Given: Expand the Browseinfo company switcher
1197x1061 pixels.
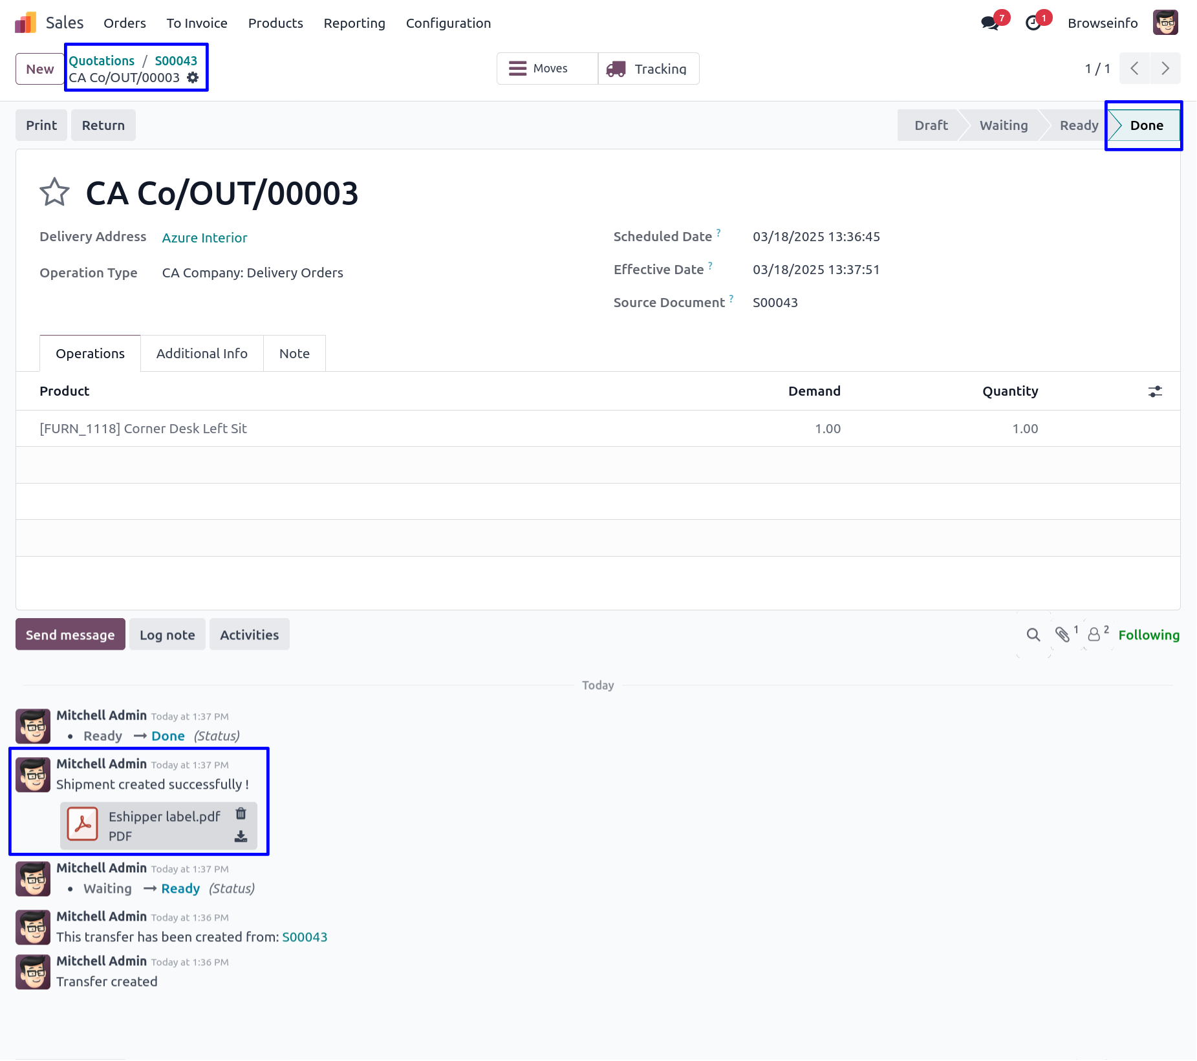Looking at the screenshot, I should coord(1103,23).
